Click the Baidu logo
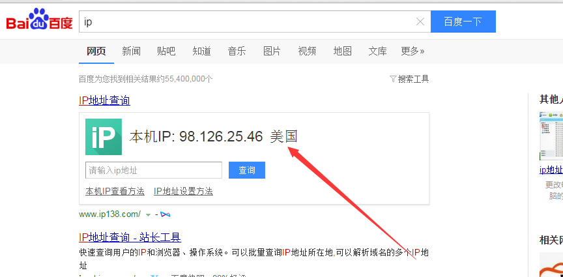 tap(40, 20)
